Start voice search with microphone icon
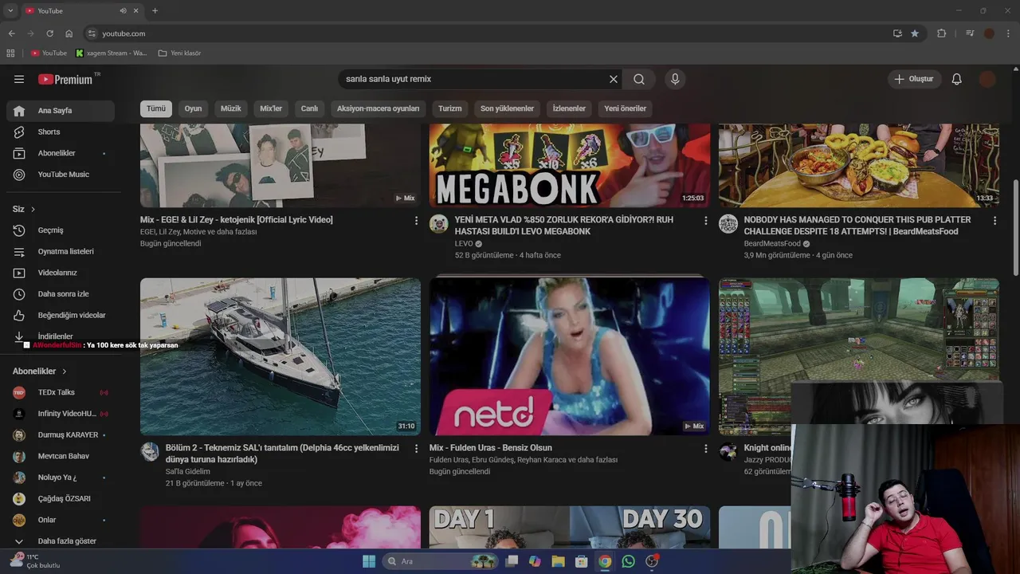This screenshot has width=1020, height=574. pos(675,79)
